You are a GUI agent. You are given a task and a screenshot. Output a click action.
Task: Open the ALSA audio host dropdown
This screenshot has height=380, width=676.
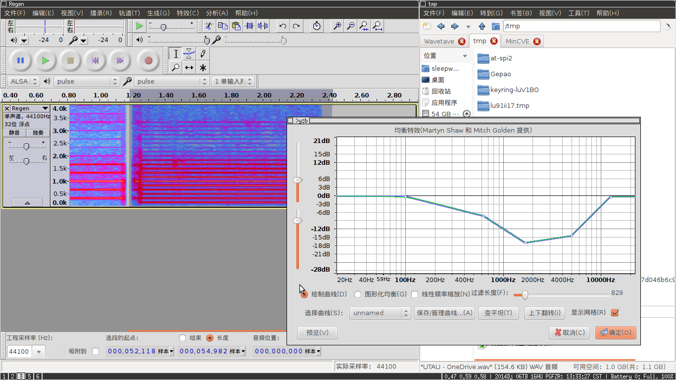pos(23,81)
